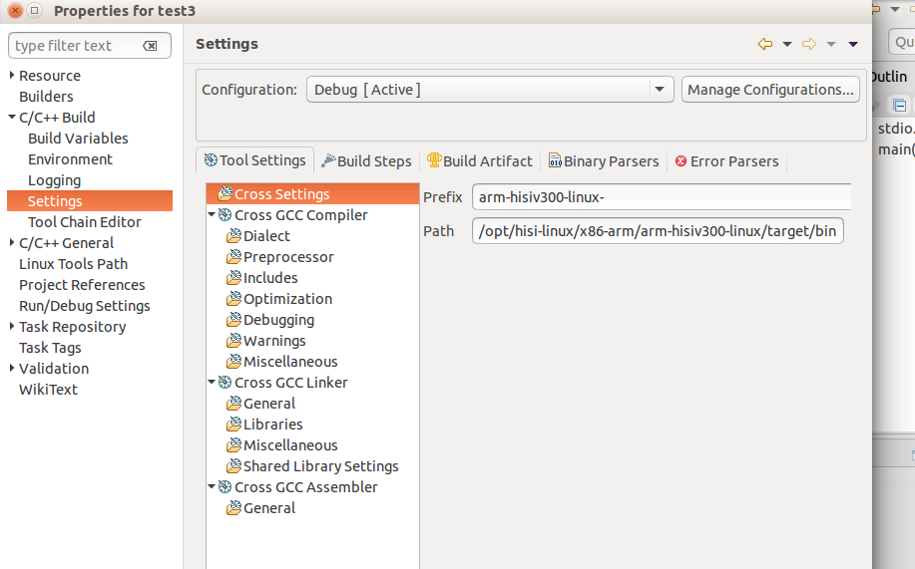915x569 pixels.
Task: Select Environment in the tree
Action: [70, 159]
